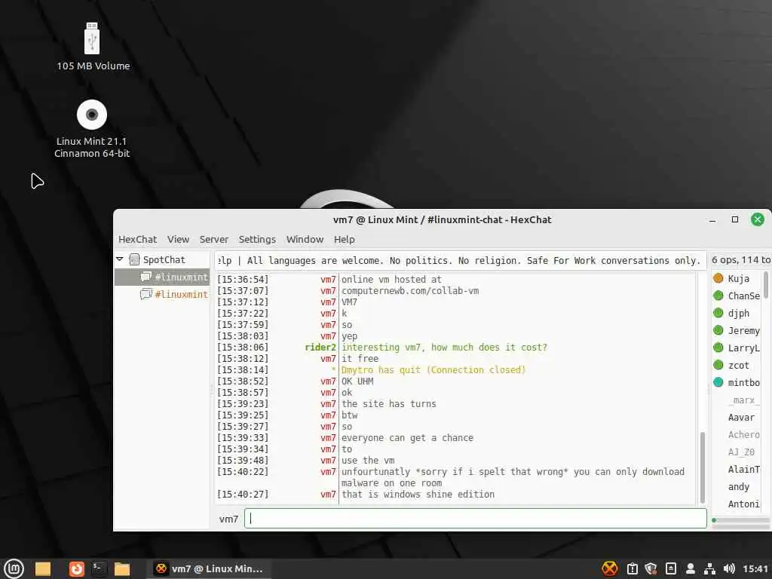
Task: Click the second #linuxmint channel icon
Action: tap(146, 295)
